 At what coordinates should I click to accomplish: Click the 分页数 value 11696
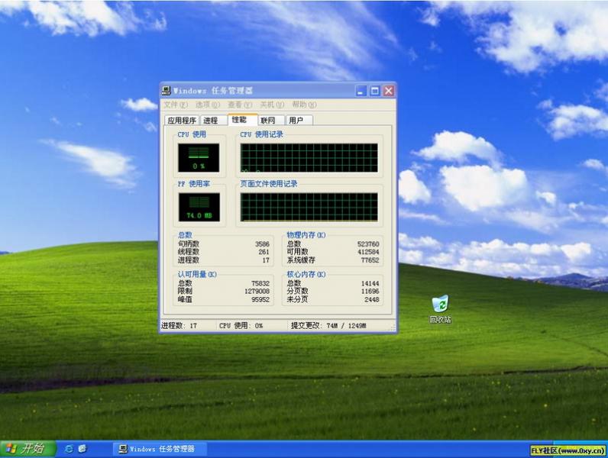(x=370, y=291)
